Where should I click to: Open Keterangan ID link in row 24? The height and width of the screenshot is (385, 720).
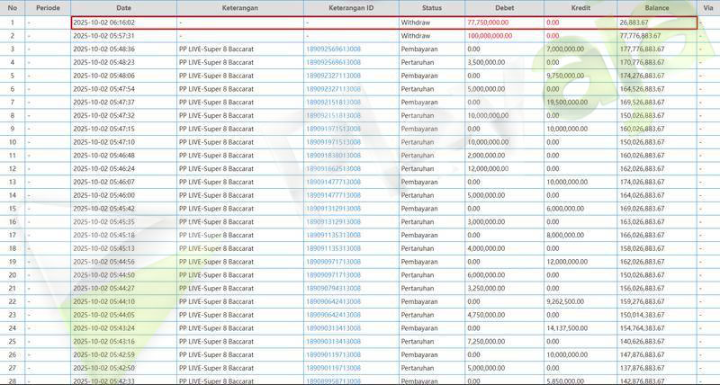coord(334,328)
